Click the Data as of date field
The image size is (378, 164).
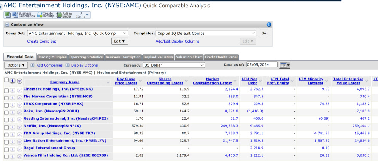click(x=262, y=65)
